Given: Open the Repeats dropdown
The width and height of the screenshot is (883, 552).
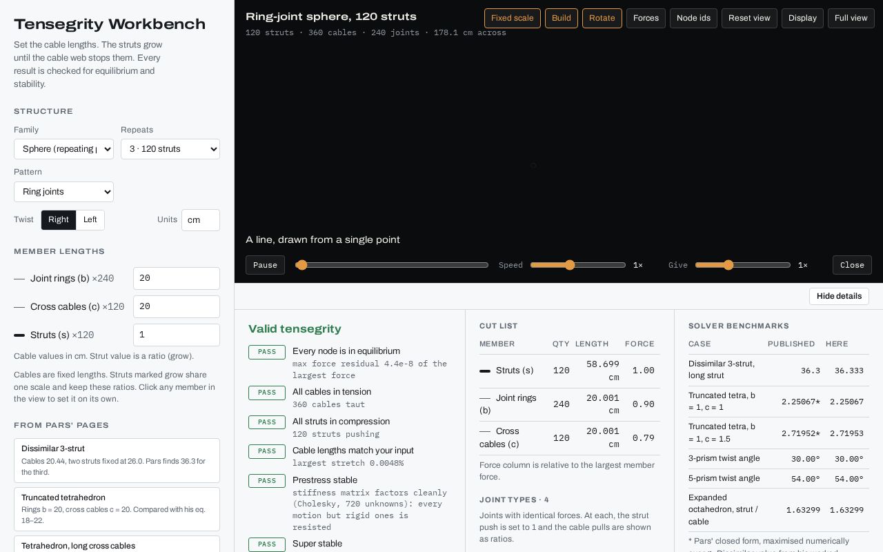Looking at the screenshot, I should [170, 149].
